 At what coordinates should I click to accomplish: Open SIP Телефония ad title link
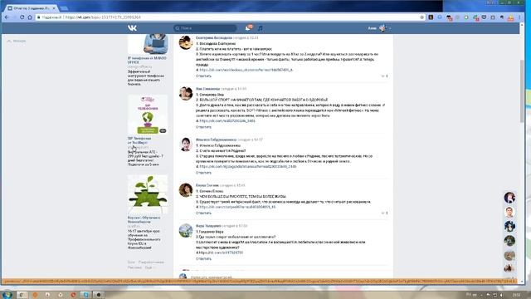(139, 140)
